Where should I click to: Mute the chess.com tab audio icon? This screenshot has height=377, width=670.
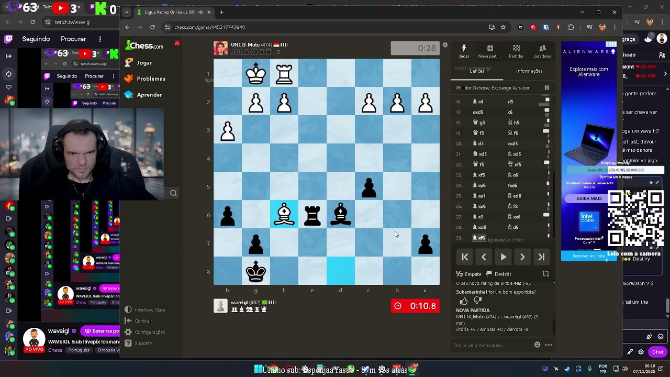(200, 12)
